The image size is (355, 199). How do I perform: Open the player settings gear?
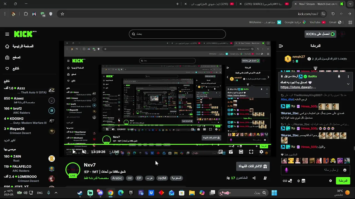pyautogui.click(x=261, y=152)
